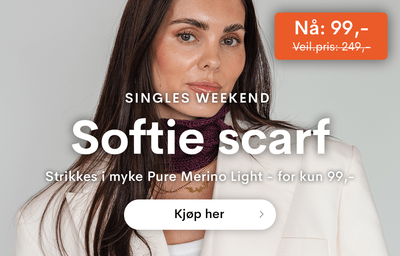Click the model's glossy lips

click(x=204, y=87)
